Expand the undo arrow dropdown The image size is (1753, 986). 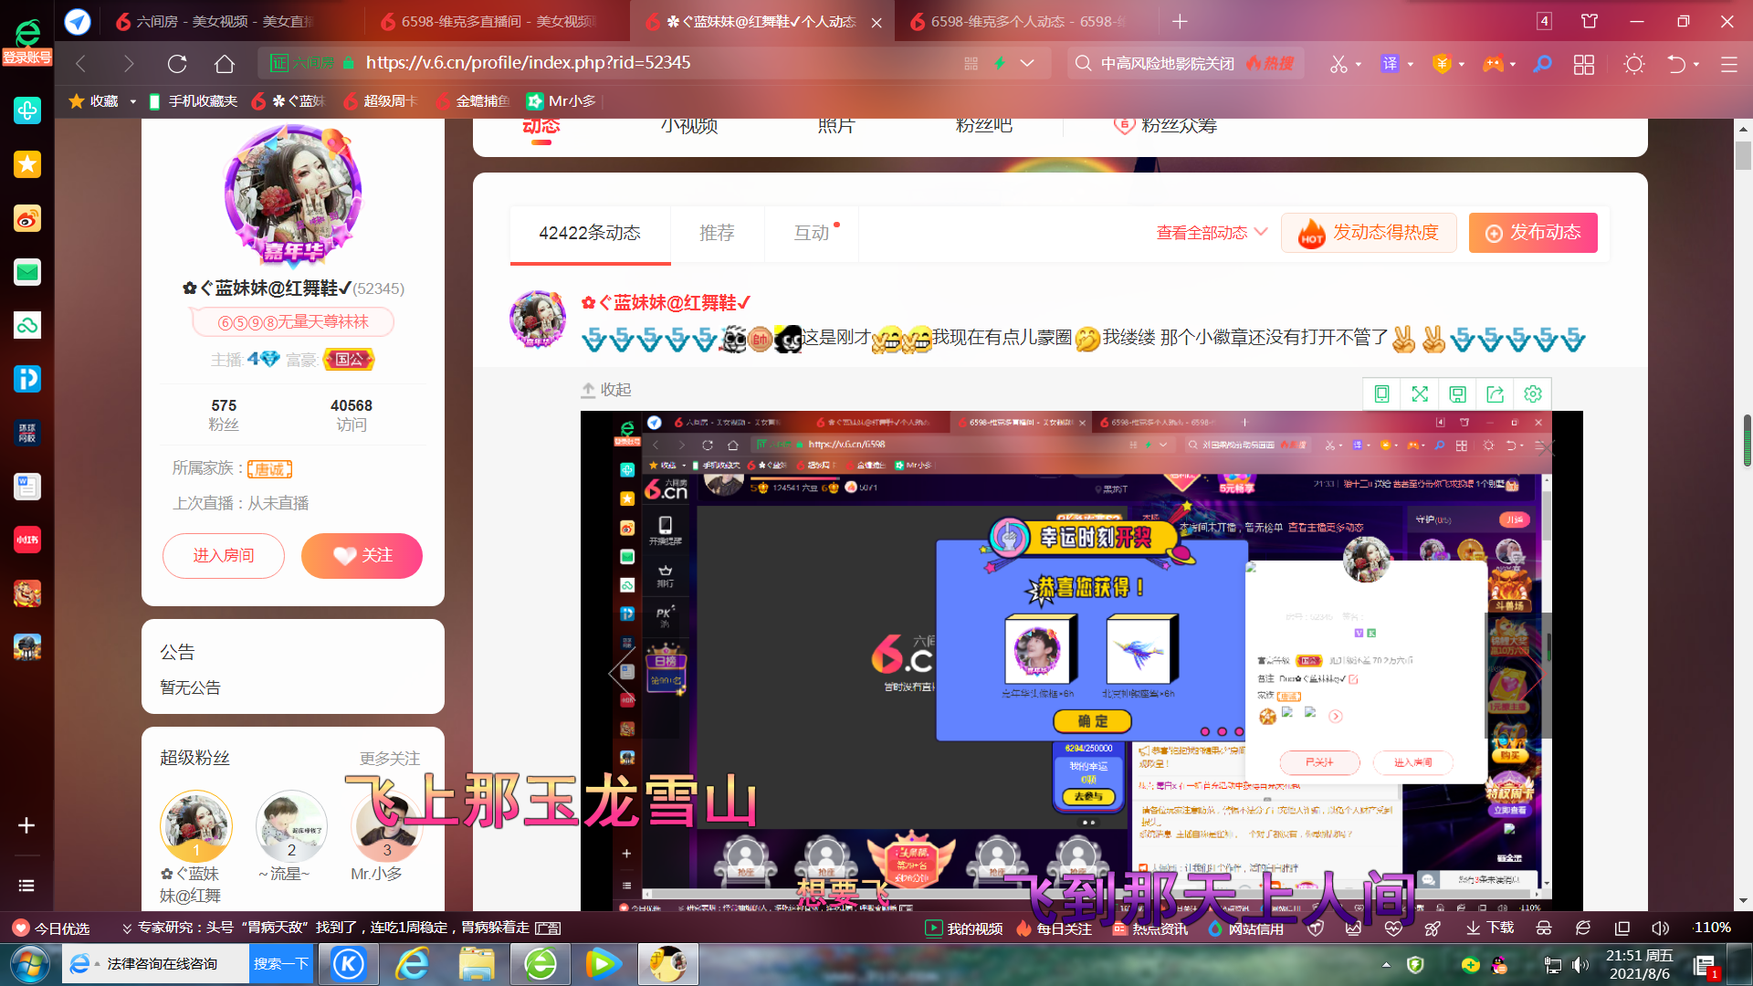click(1696, 64)
